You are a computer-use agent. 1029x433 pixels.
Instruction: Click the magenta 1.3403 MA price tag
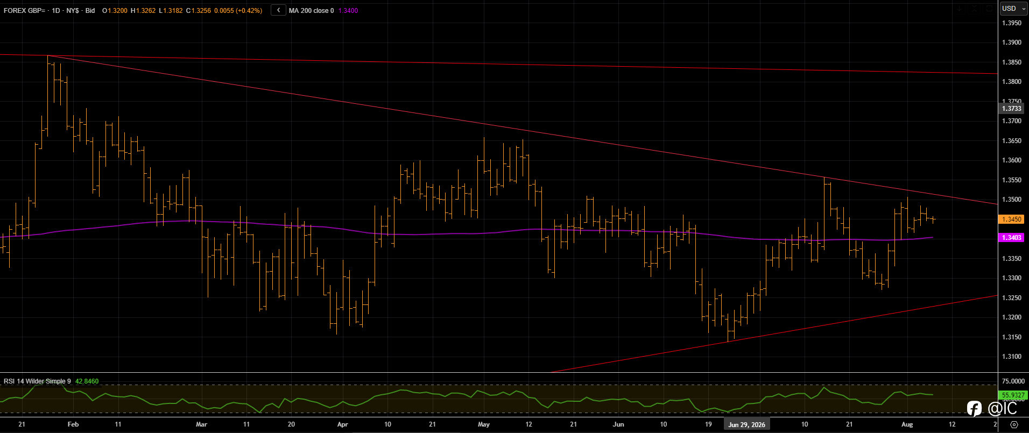point(1011,238)
